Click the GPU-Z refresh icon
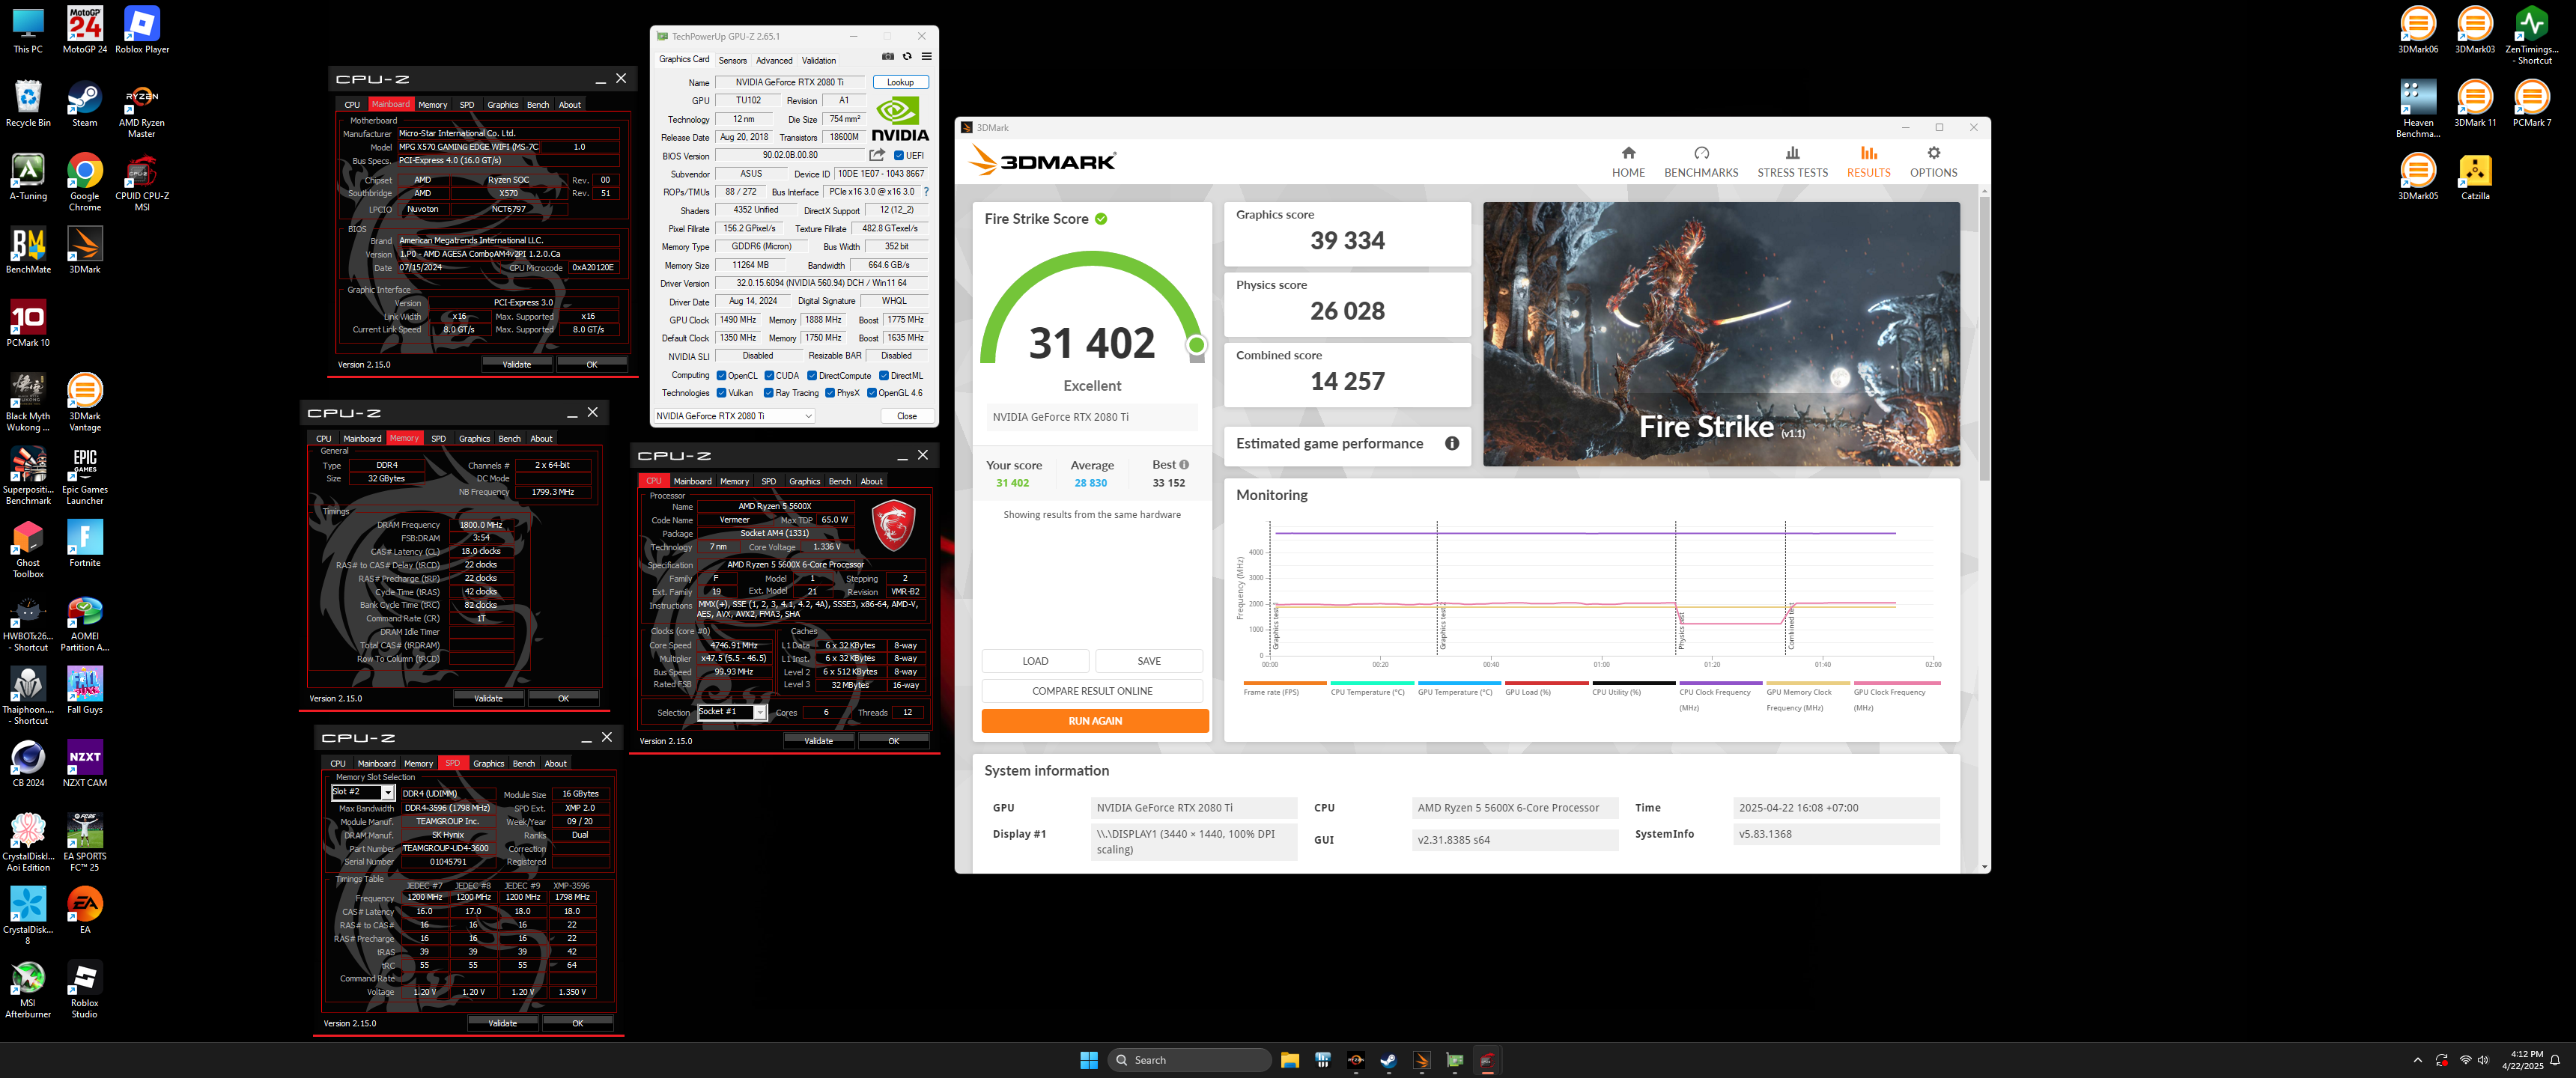The width and height of the screenshot is (2576, 1078). (907, 57)
